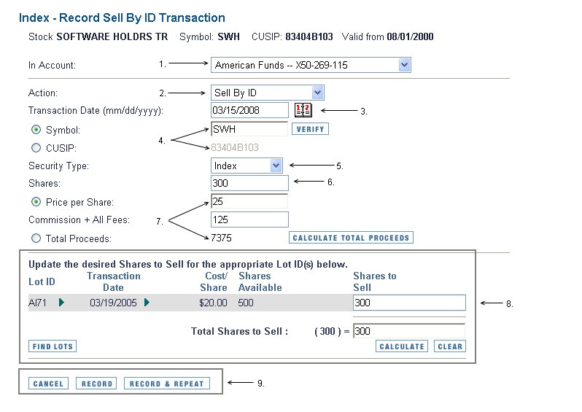
Task: Open the In Account dropdown
Action: (x=311, y=65)
